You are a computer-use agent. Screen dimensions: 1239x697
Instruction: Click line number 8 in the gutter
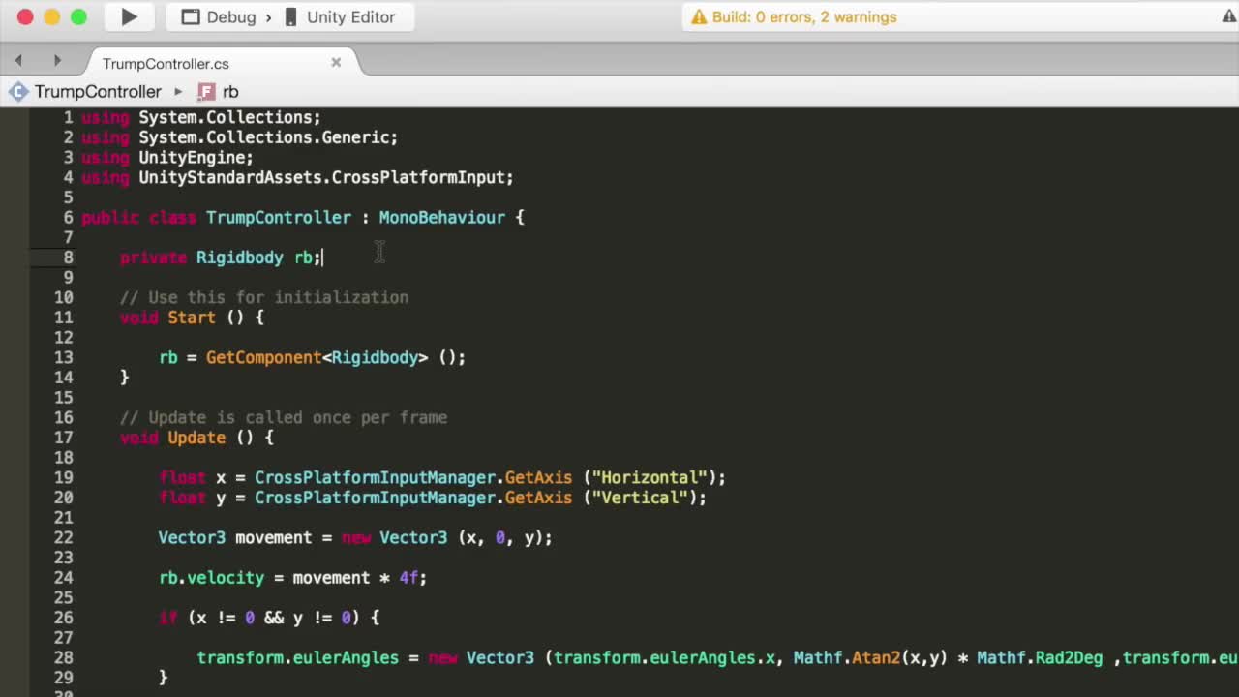click(68, 258)
